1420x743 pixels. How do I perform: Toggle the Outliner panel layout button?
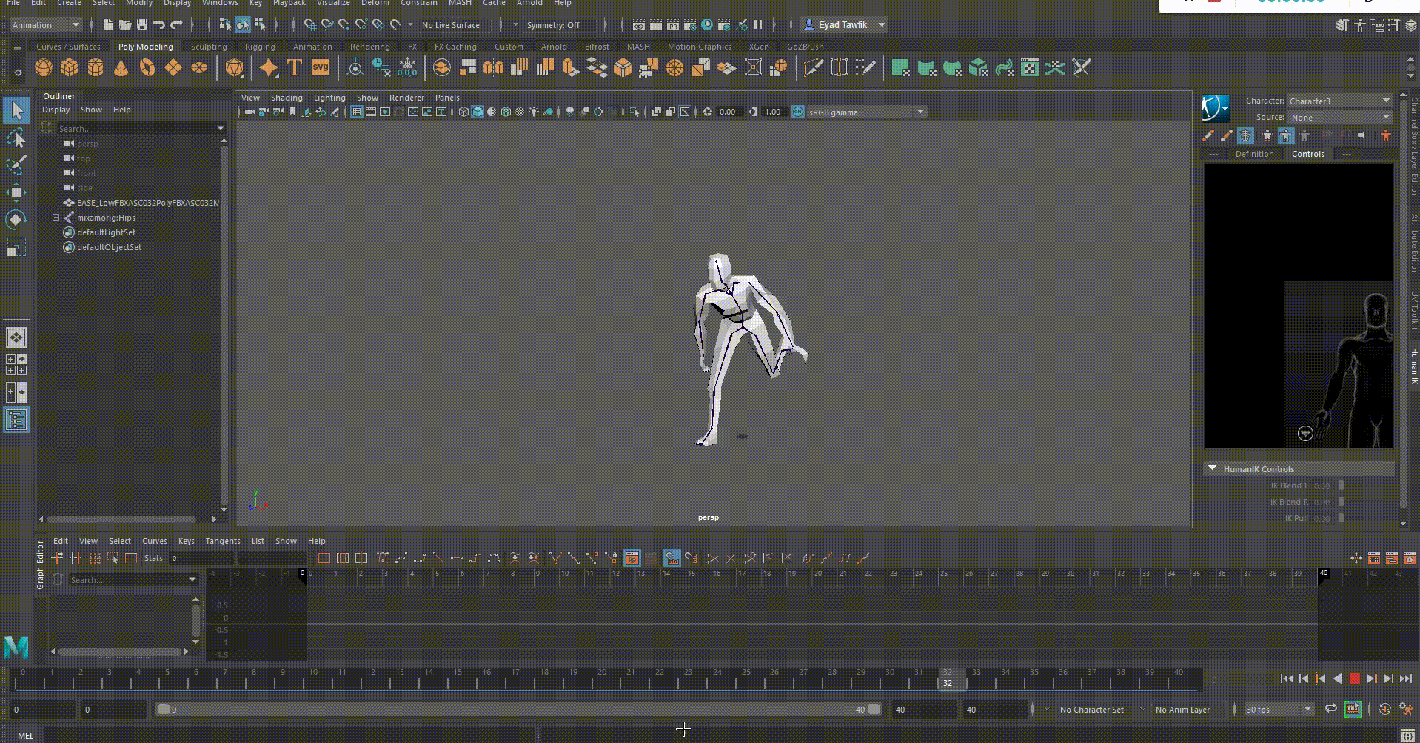pyautogui.click(x=16, y=420)
